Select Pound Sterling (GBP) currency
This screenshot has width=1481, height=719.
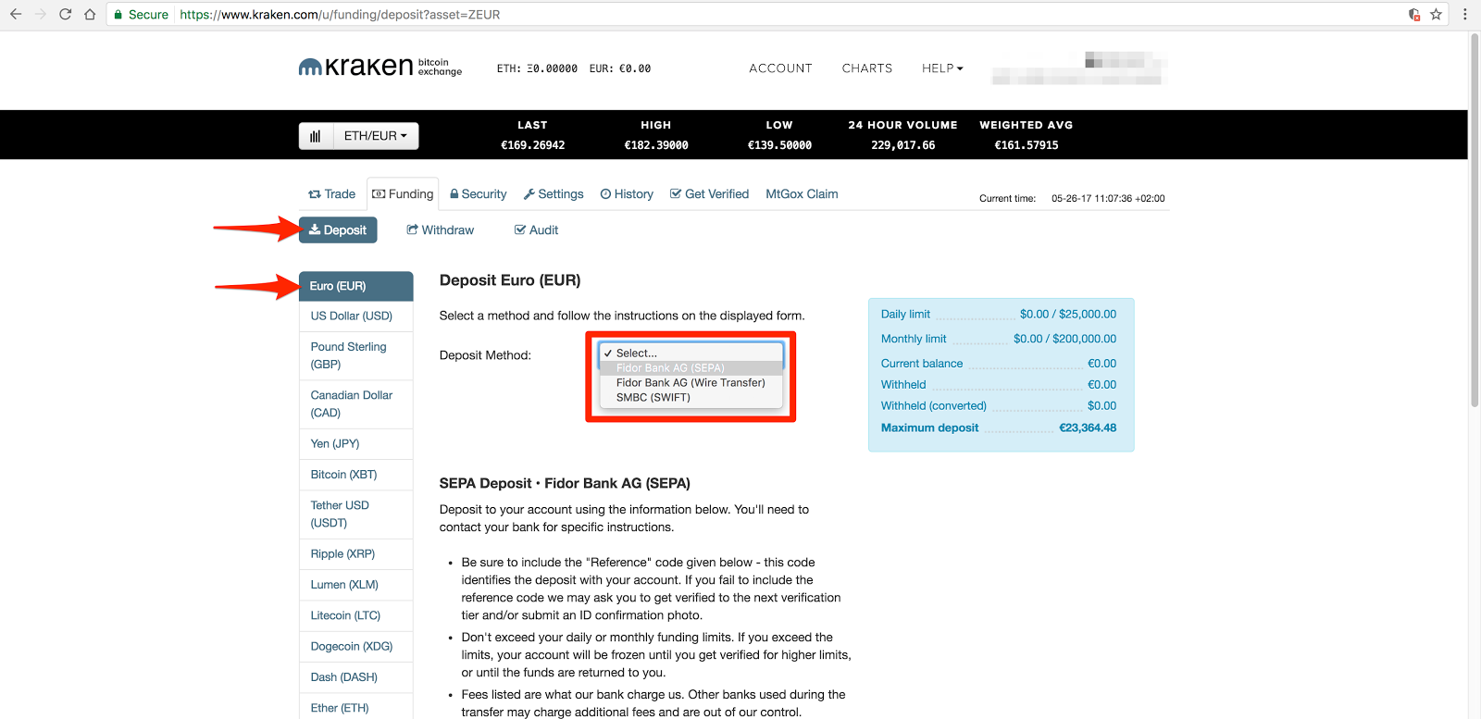(x=356, y=355)
